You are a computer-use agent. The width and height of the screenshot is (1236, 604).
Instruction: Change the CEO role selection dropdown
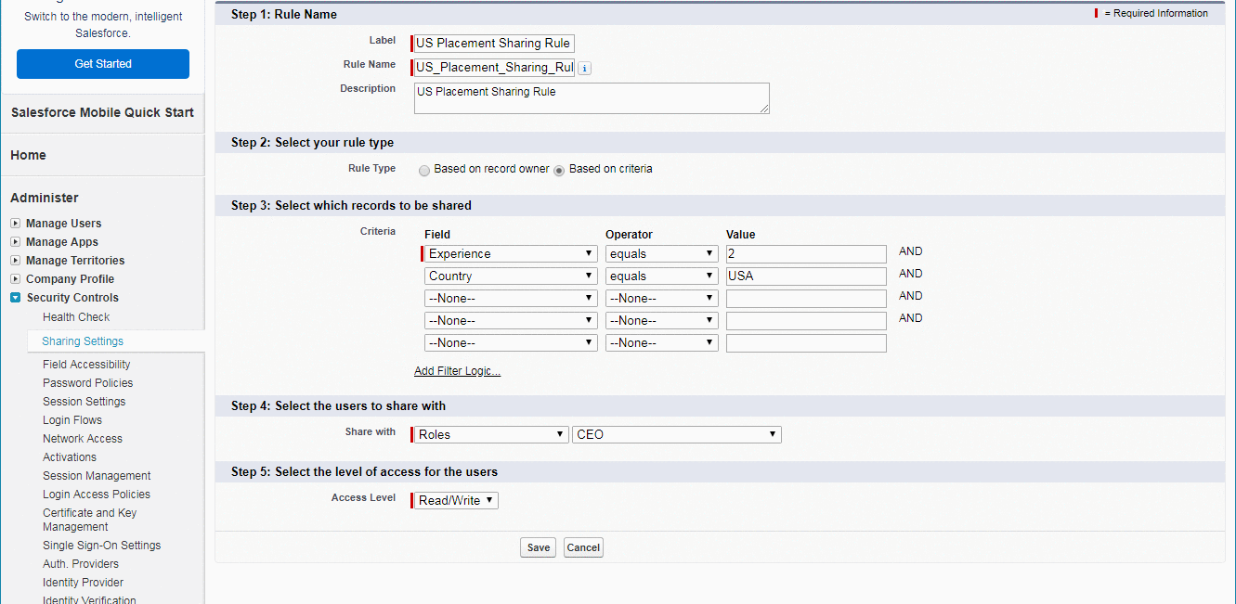(676, 434)
